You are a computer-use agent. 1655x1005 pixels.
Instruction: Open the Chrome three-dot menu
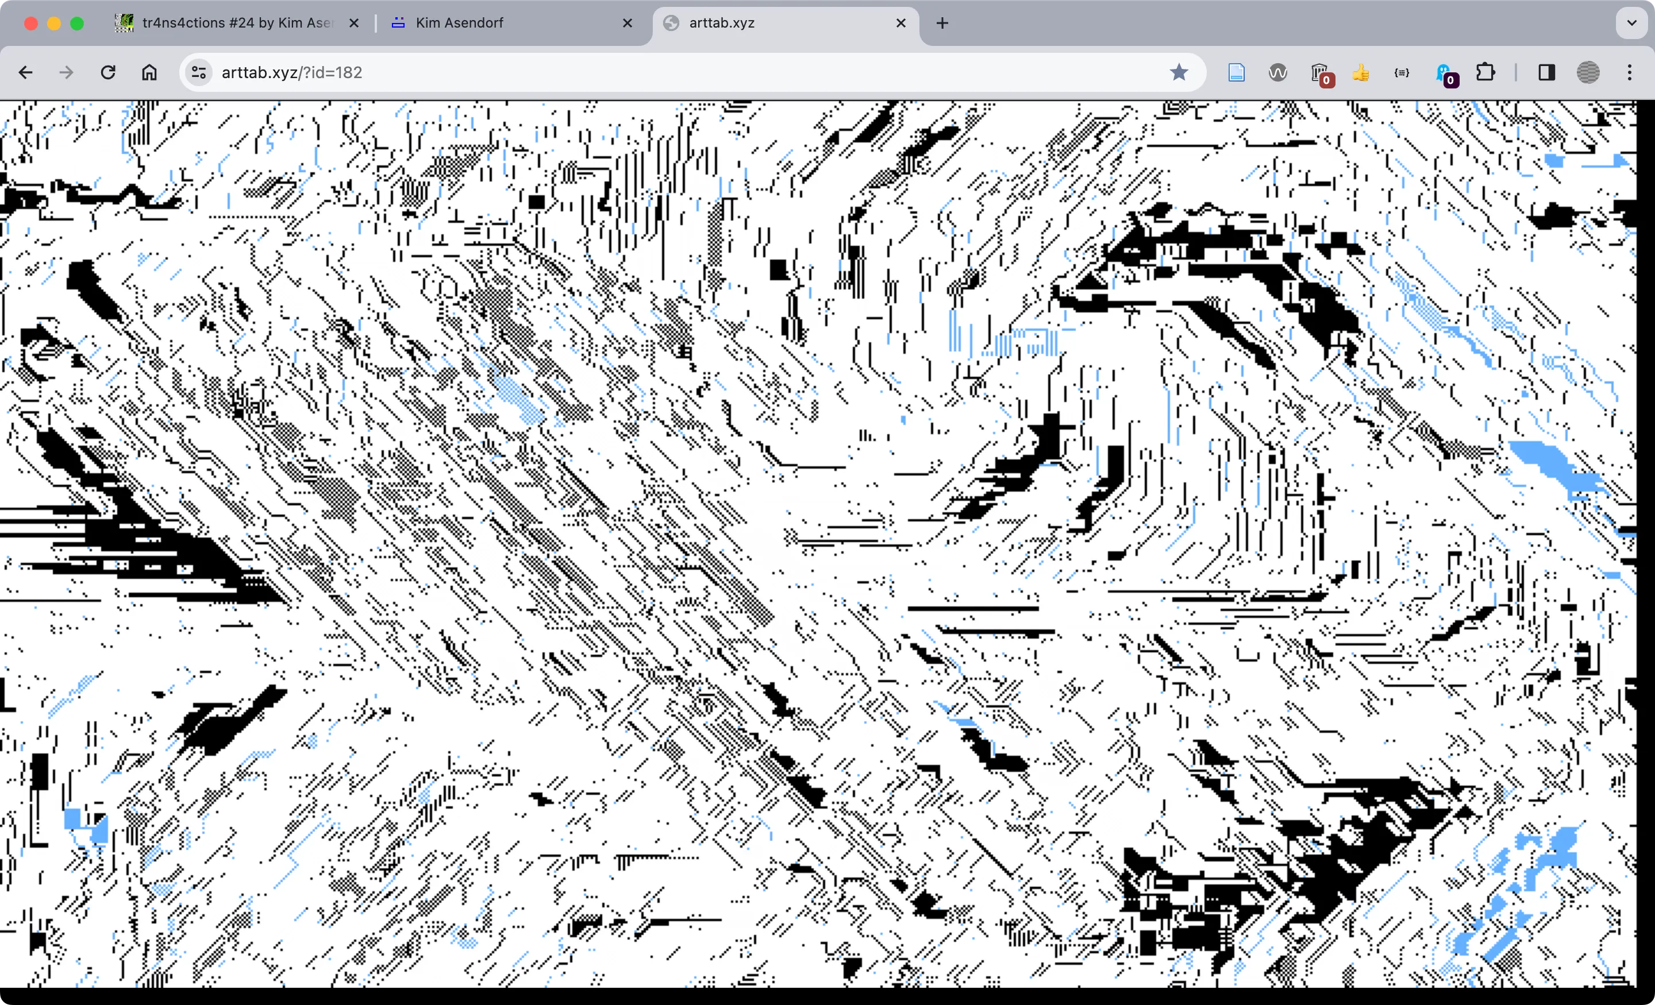(x=1630, y=72)
